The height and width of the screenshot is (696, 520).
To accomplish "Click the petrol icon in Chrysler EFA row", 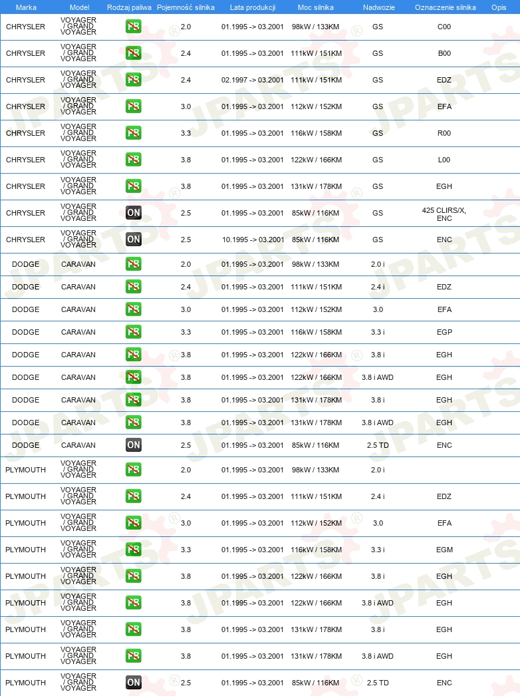I will pos(134,106).
